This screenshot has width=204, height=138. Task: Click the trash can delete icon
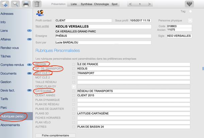(x=37, y=4)
